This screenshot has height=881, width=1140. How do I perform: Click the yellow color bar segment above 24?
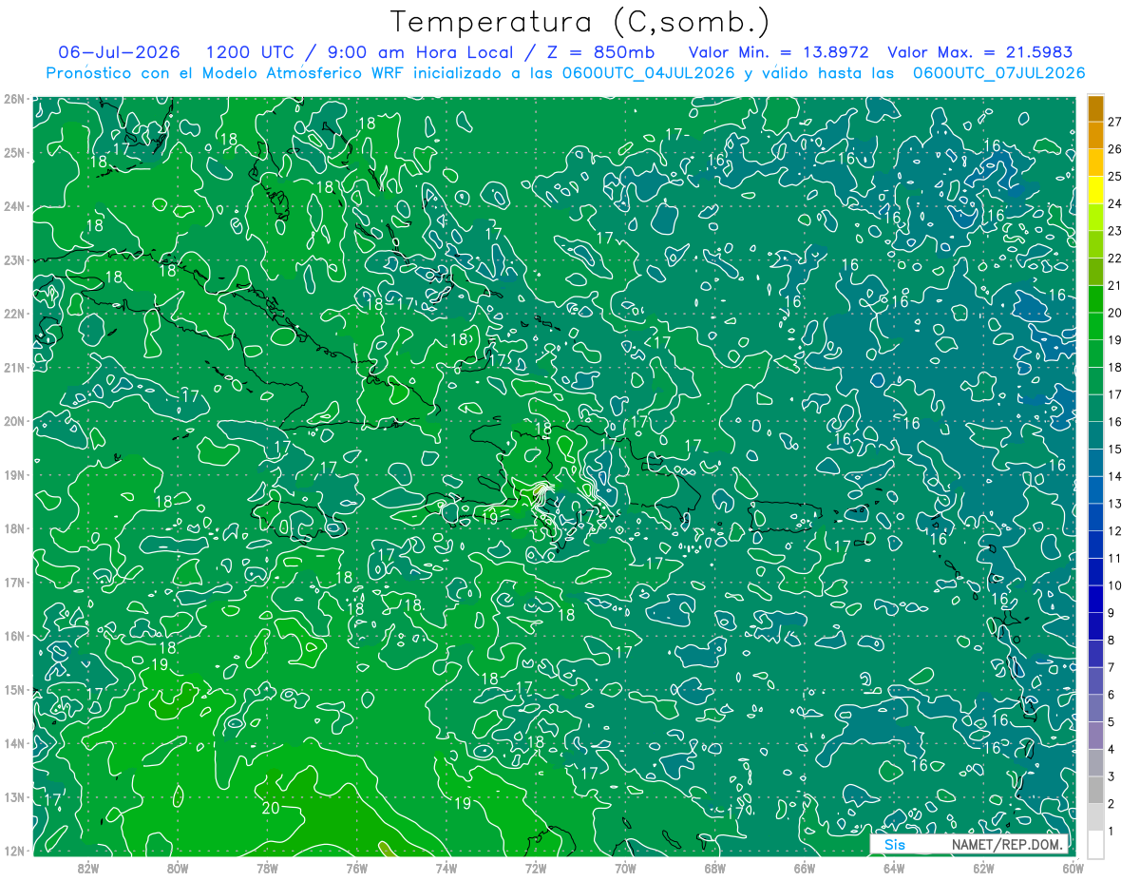point(1095,190)
